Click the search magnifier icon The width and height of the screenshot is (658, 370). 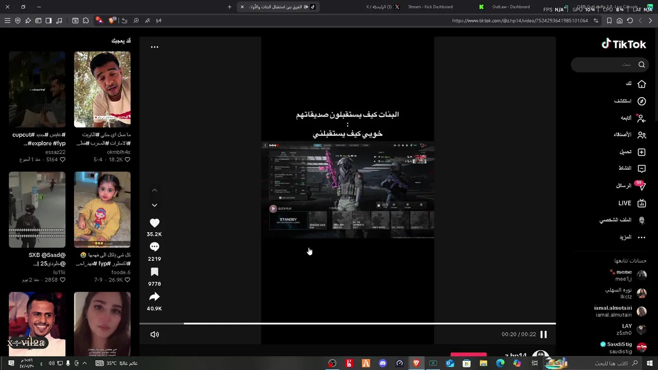point(642,64)
